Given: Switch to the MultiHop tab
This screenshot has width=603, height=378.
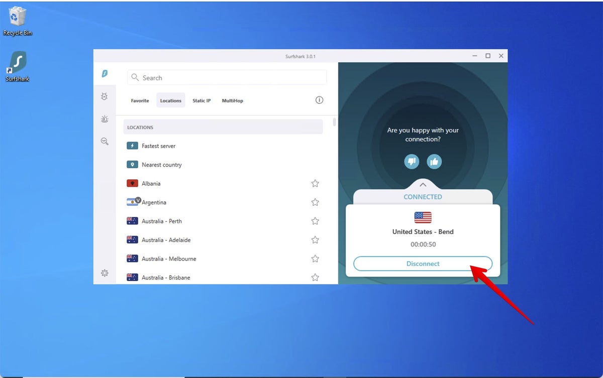Looking at the screenshot, I should (x=233, y=100).
